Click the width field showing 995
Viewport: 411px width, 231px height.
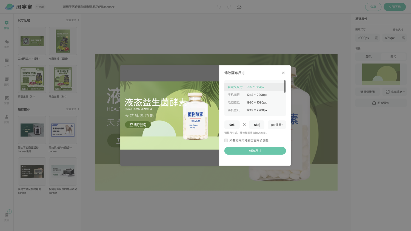point(232,125)
